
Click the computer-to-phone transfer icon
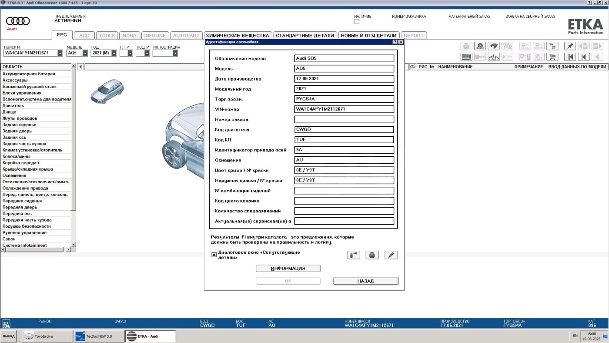tap(525, 57)
